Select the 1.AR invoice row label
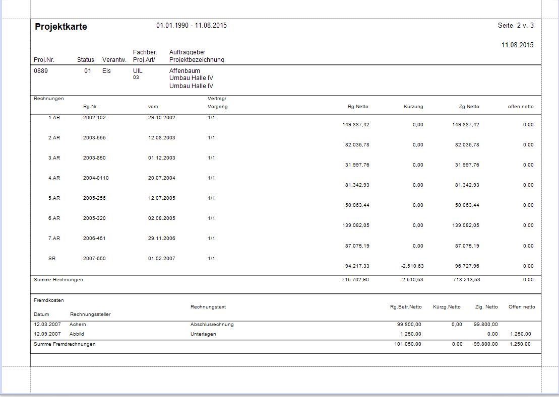The width and height of the screenshot is (559, 397). click(54, 117)
